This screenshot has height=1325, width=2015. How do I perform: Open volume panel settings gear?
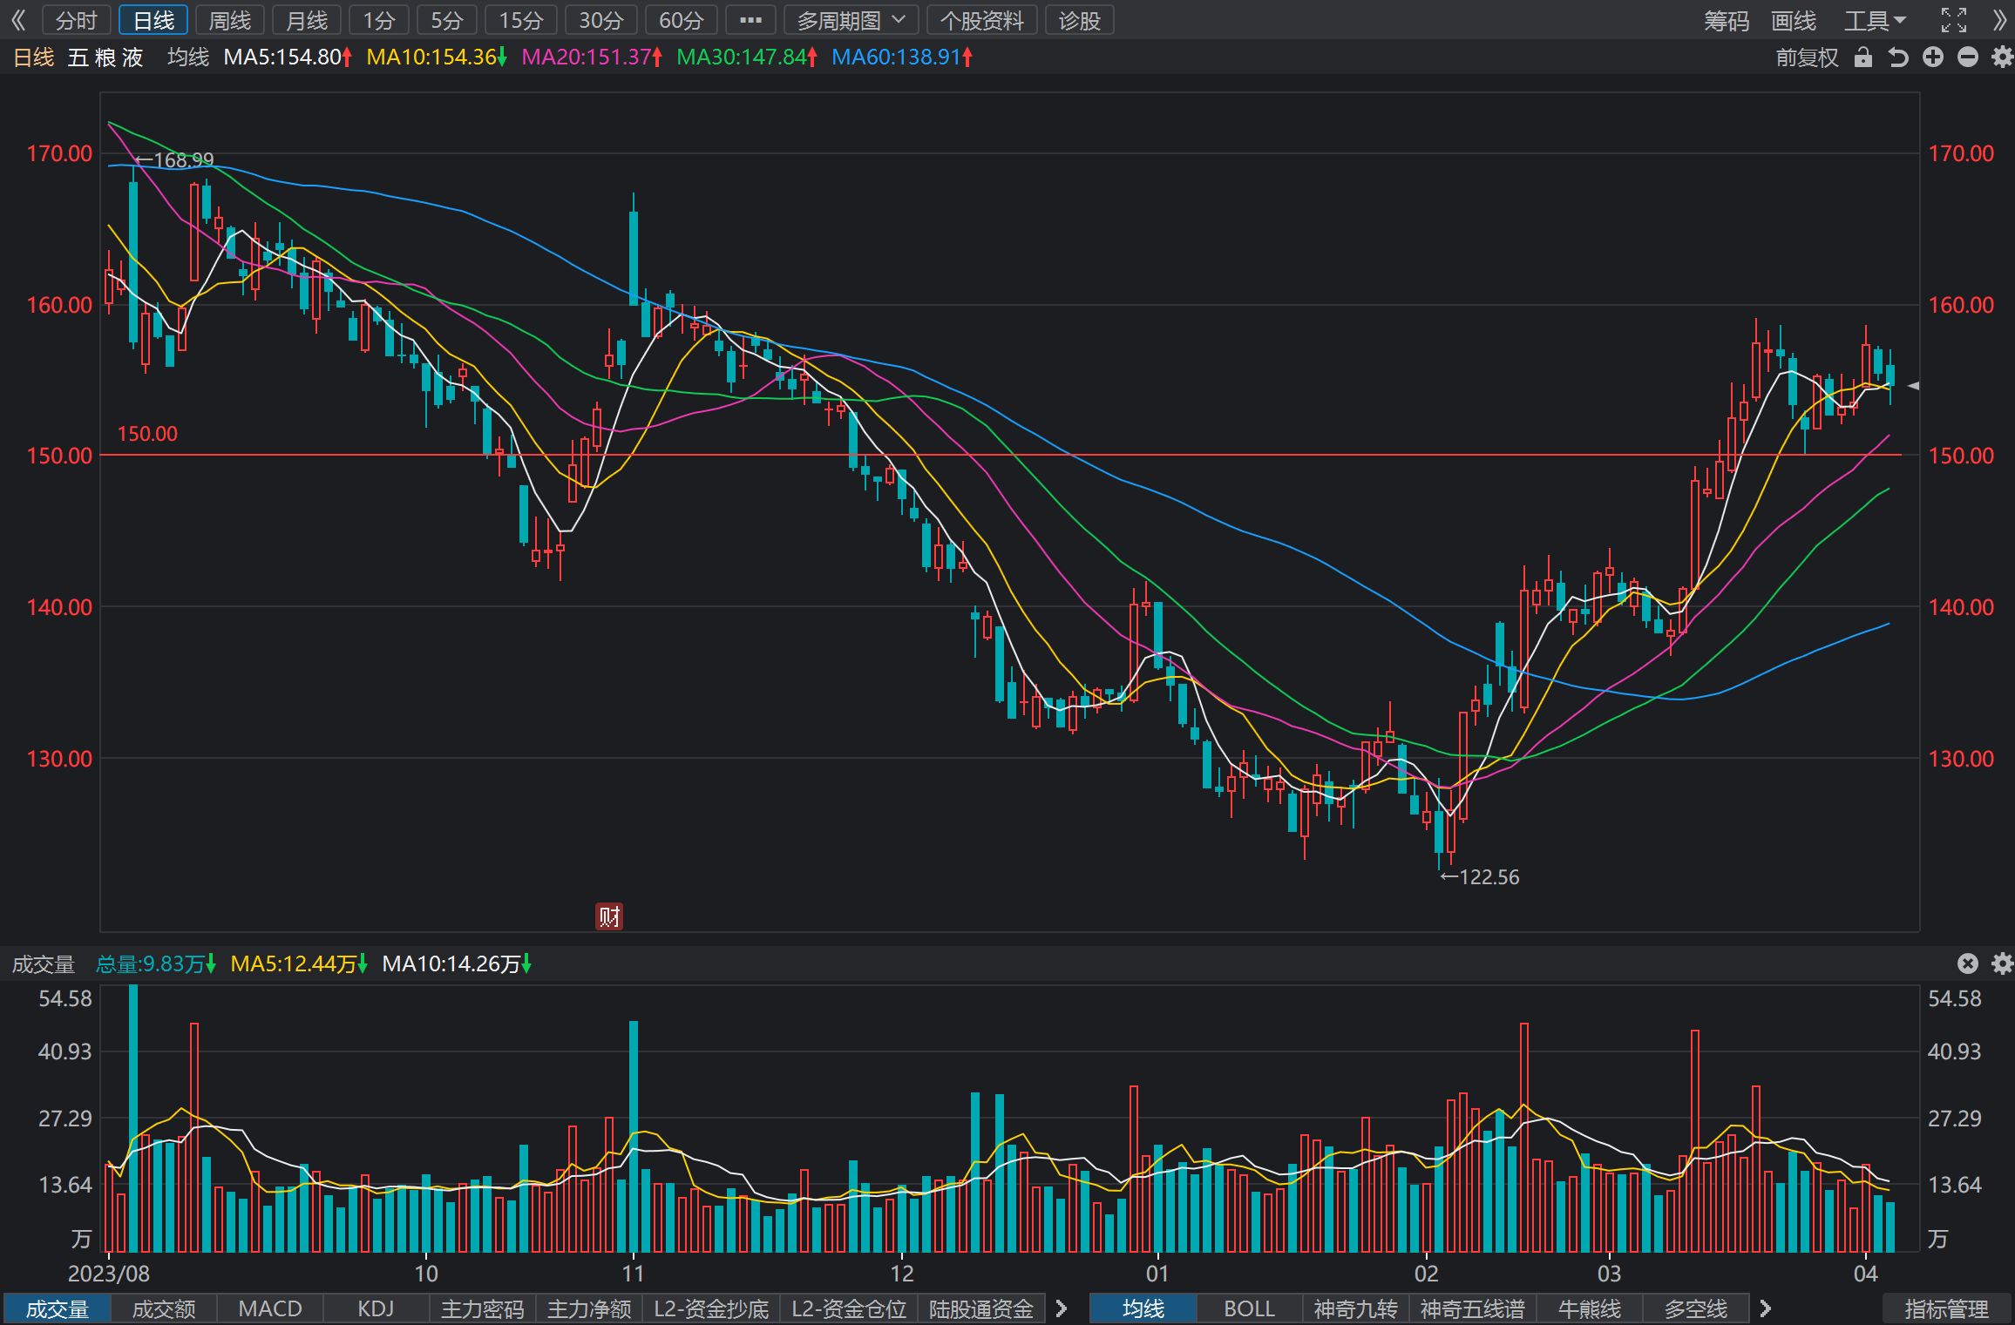(2002, 963)
